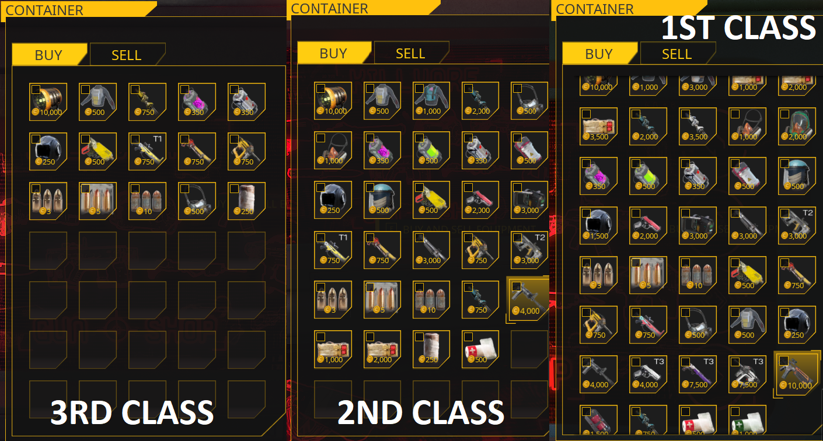
Task: Select the 250 bandage roll in 3rd class
Action: point(247,201)
